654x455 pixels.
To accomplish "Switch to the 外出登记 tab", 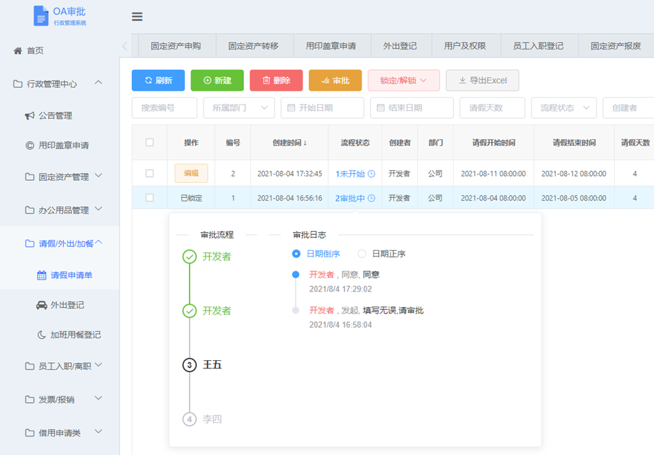I will (x=400, y=46).
